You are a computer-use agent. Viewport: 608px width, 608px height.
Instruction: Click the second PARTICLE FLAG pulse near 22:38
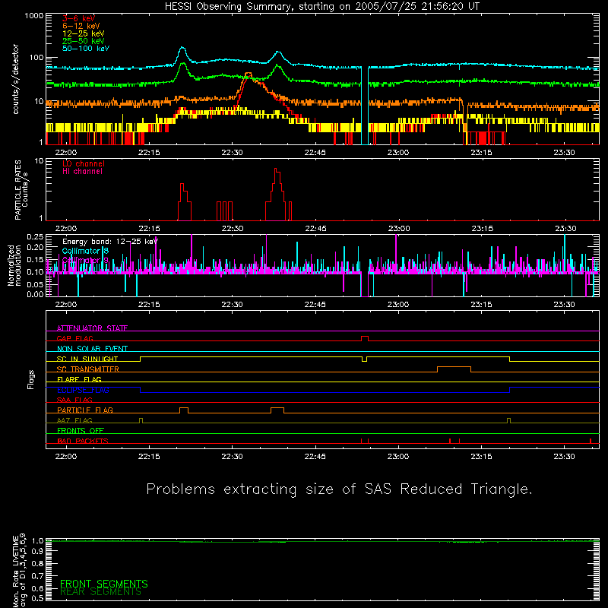[277, 410]
